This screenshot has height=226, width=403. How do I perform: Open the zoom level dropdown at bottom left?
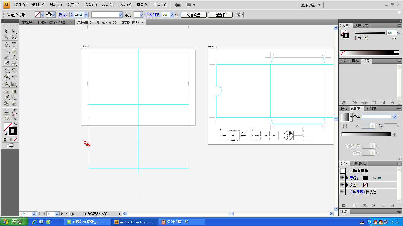pos(34,214)
